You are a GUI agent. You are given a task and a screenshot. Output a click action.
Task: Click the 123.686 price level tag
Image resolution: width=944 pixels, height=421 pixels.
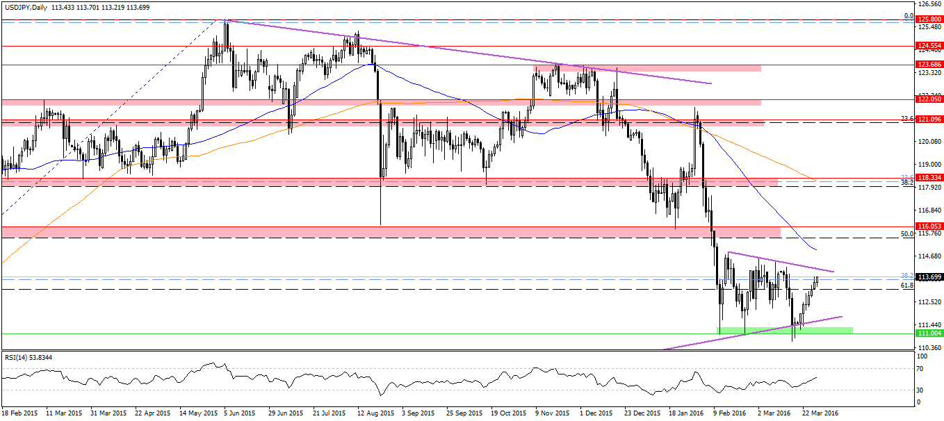pos(929,65)
